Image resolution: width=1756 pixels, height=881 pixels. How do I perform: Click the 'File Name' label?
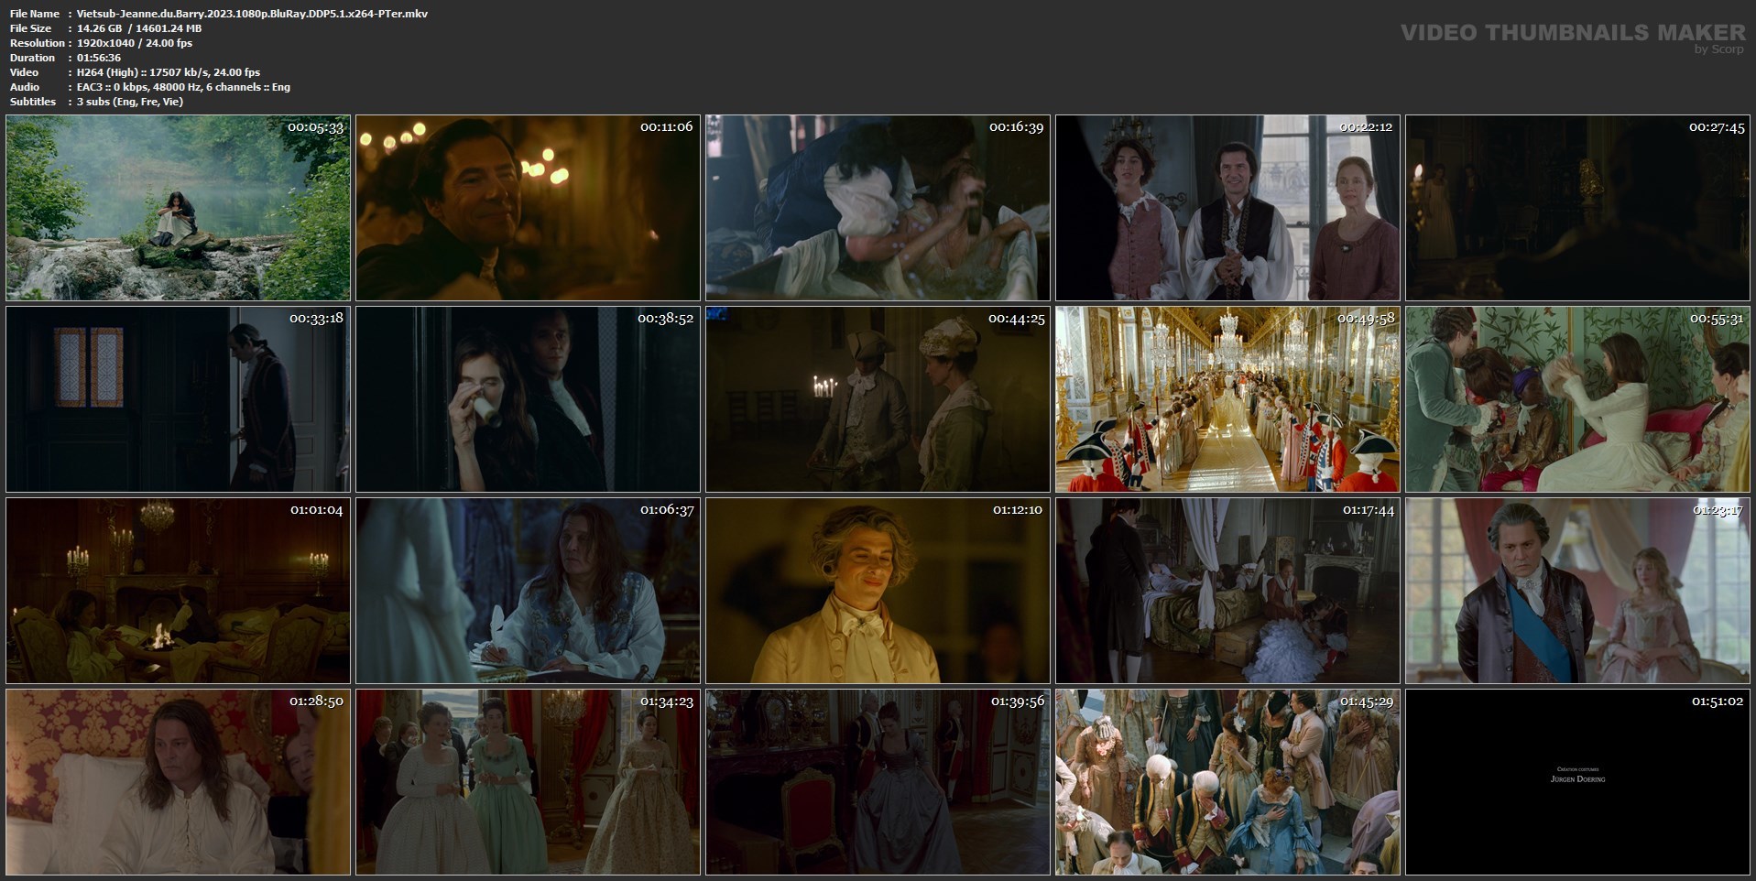click(x=35, y=14)
